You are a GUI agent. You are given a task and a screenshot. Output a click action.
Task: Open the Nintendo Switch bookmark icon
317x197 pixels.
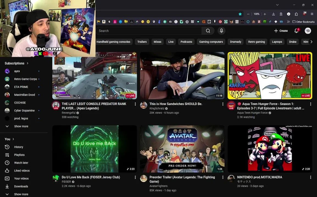209,22
